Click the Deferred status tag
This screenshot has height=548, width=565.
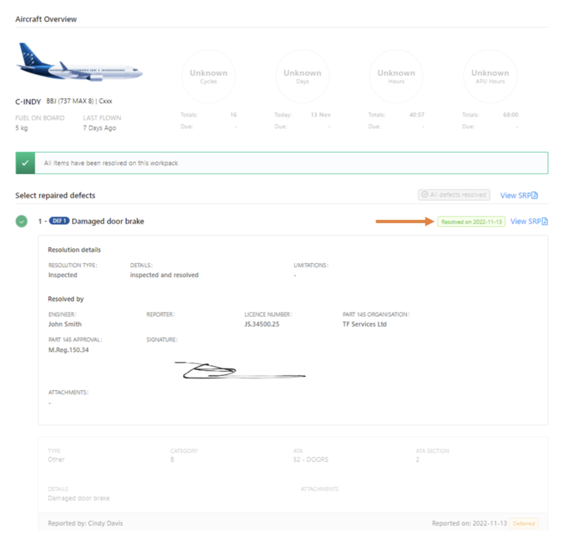524,523
